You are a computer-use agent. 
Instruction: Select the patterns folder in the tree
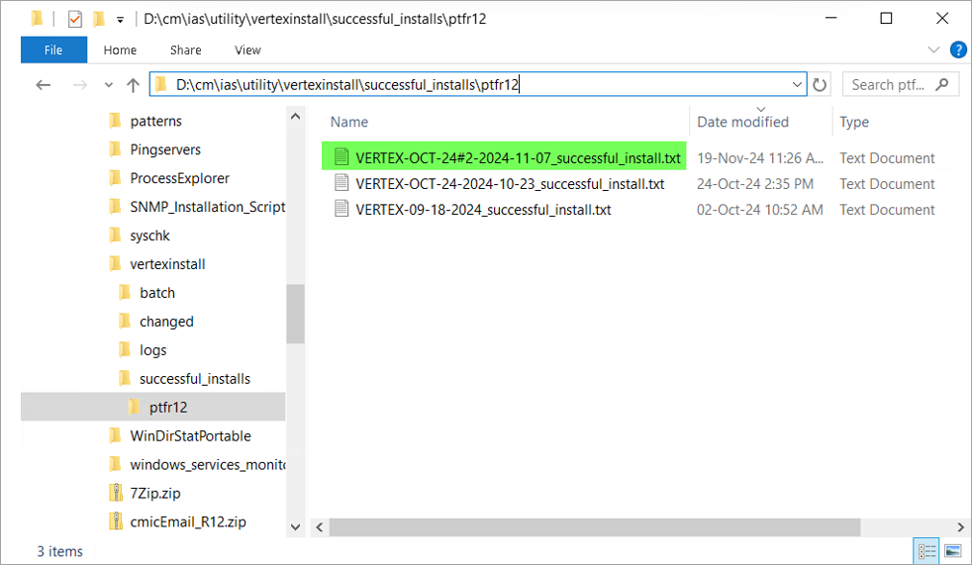(x=155, y=121)
